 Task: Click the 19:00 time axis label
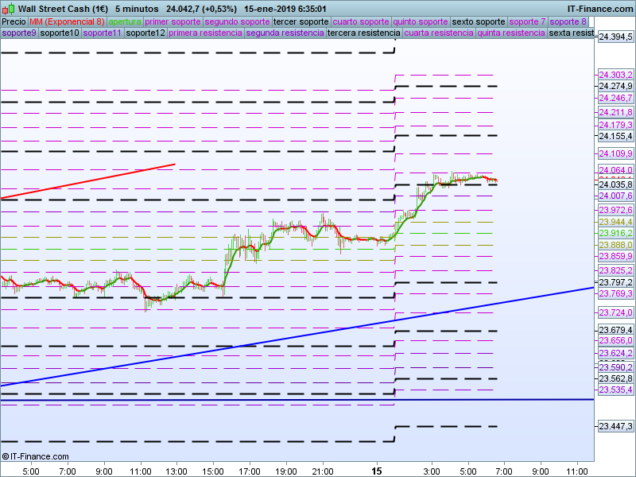pyautogui.click(x=286, y=471)
